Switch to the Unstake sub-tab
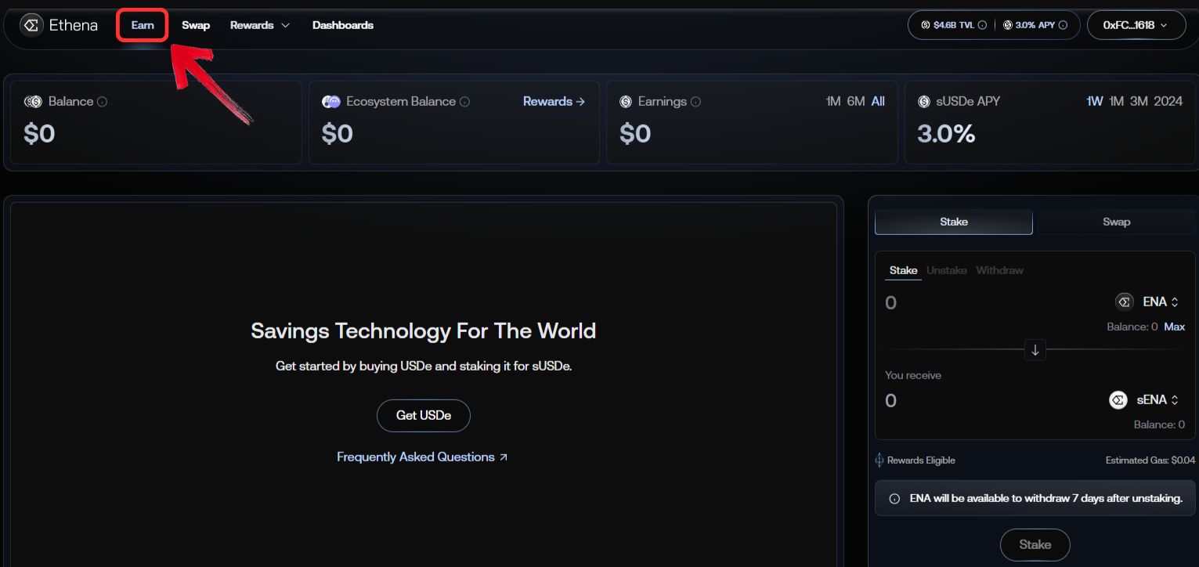Screen dimensions: 1199x567 click(946, 270)
